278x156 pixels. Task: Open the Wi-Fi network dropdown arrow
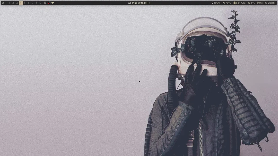pos(52,3)
